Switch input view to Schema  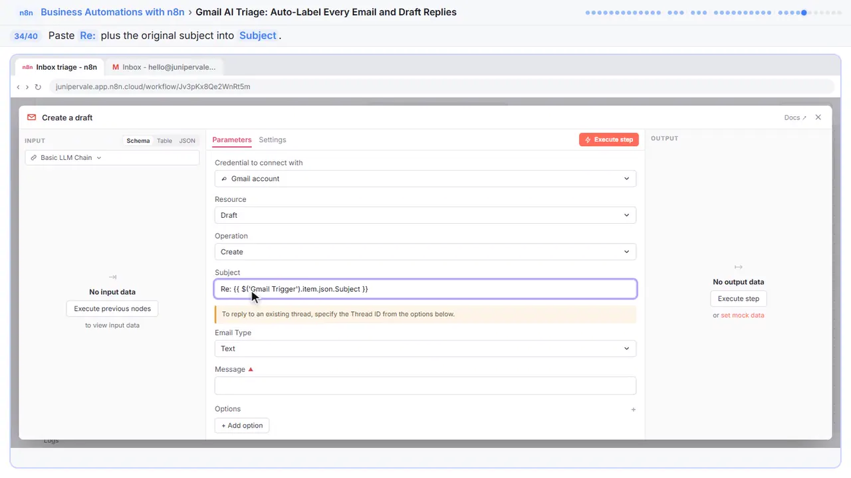138,141
